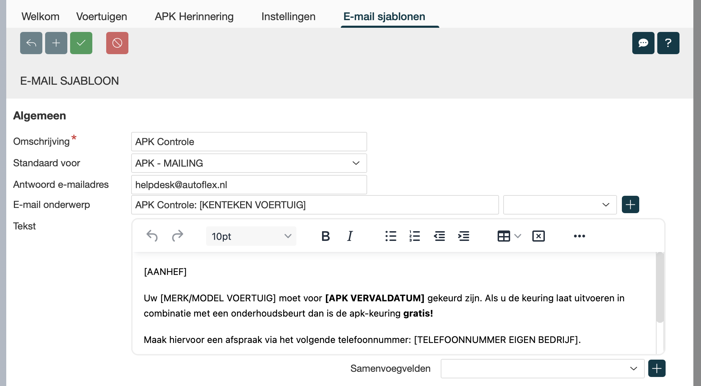The height and width of the screenshot is (386, 701).
Task: Switch to the APK Herinnering tab
Action: pyautogui.click(x=194, y=16)
